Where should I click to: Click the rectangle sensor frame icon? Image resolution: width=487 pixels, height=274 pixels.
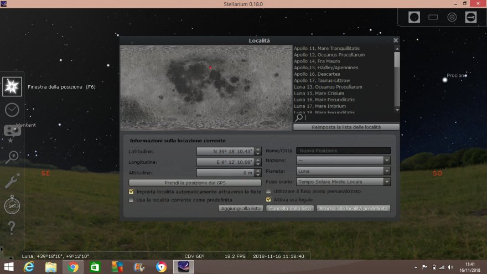pos(433,17)
